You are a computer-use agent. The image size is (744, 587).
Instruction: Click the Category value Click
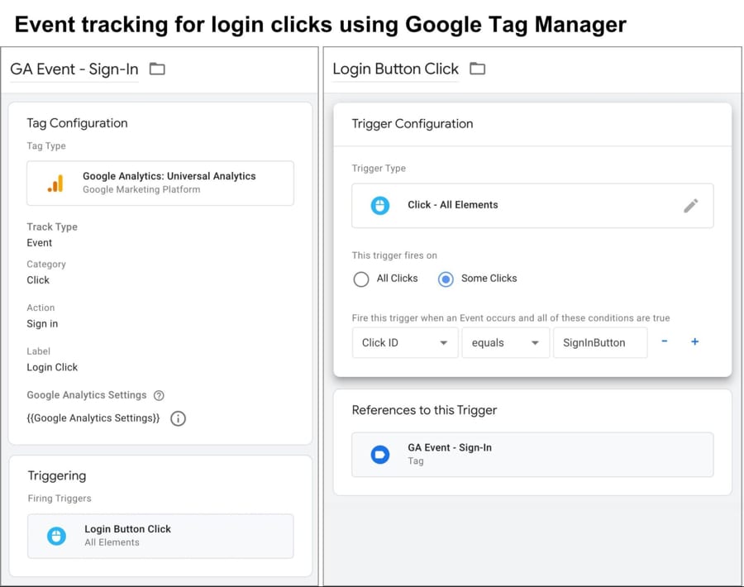(x=38, y=280)
